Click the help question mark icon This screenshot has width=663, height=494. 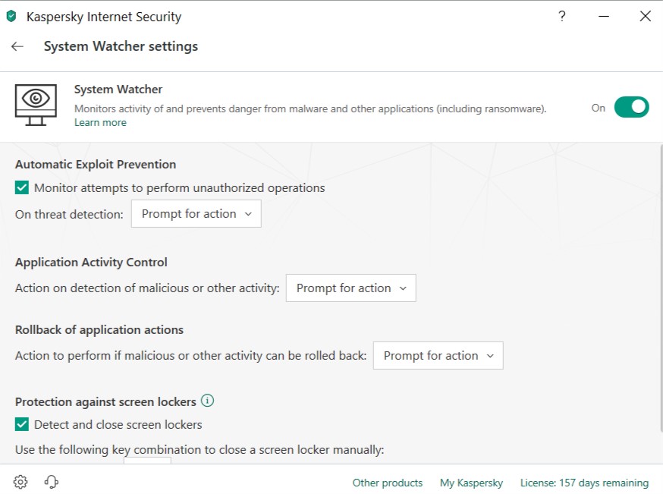click(x=562, y=16)
